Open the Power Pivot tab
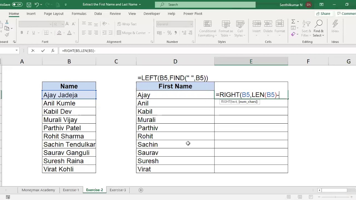Viewport: 356px width, 200px height. coord(193,13)
